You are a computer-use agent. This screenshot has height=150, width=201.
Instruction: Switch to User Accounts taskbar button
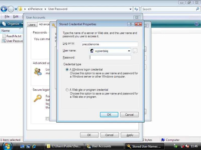tap(104, 146)
